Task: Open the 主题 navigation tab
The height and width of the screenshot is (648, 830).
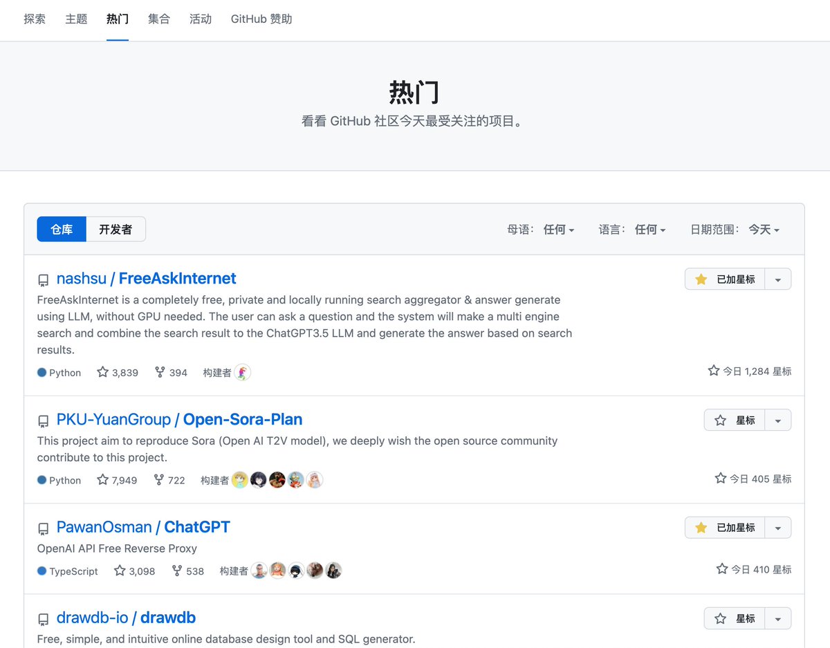Action: (76, 19)
